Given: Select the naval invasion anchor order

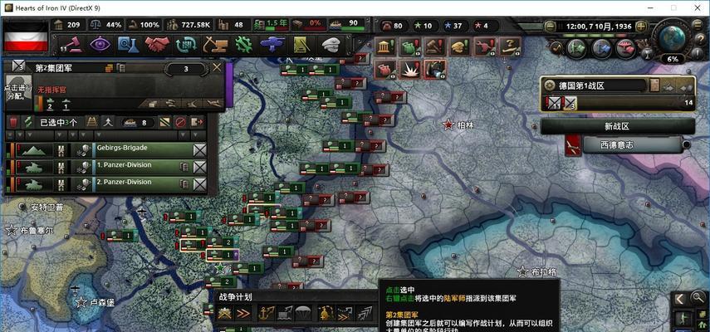Looking at the screenshot, I should point(267,313).
